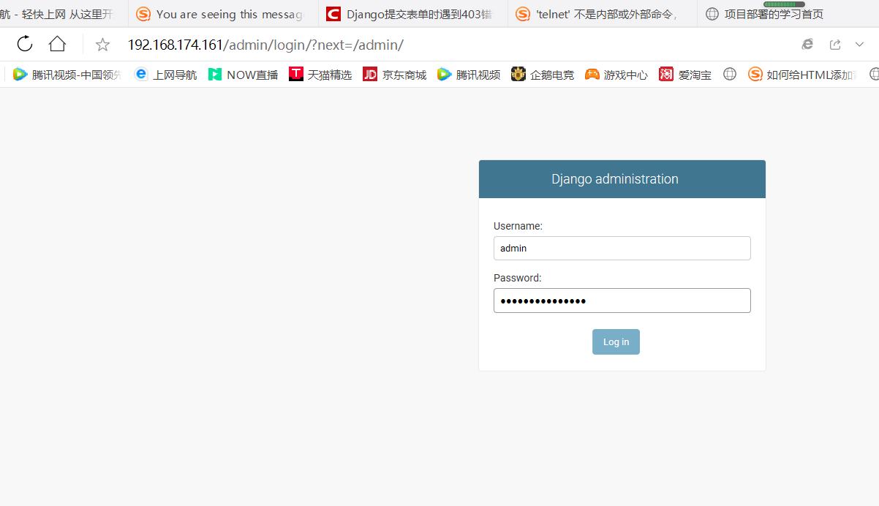Open the 天猫精选 bookmark
879x506 pixels.
321,74
